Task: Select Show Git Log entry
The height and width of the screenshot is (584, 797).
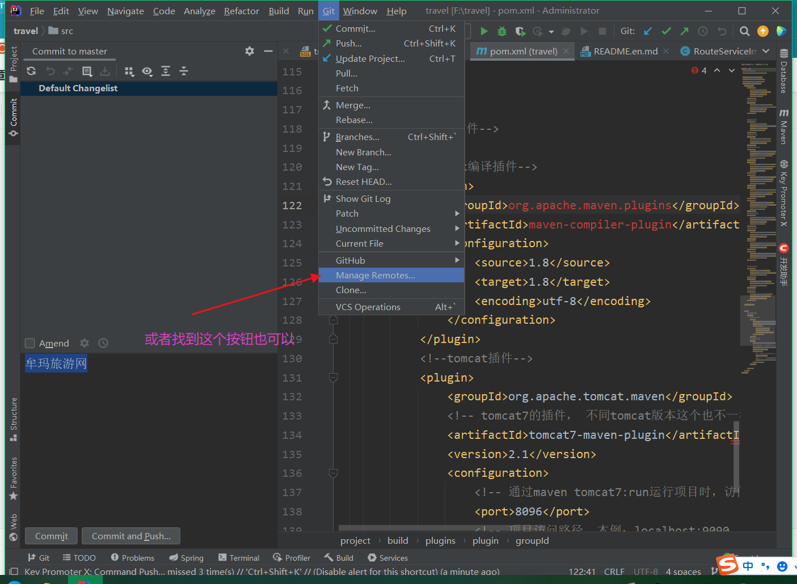Action: [x=391, y=198]
